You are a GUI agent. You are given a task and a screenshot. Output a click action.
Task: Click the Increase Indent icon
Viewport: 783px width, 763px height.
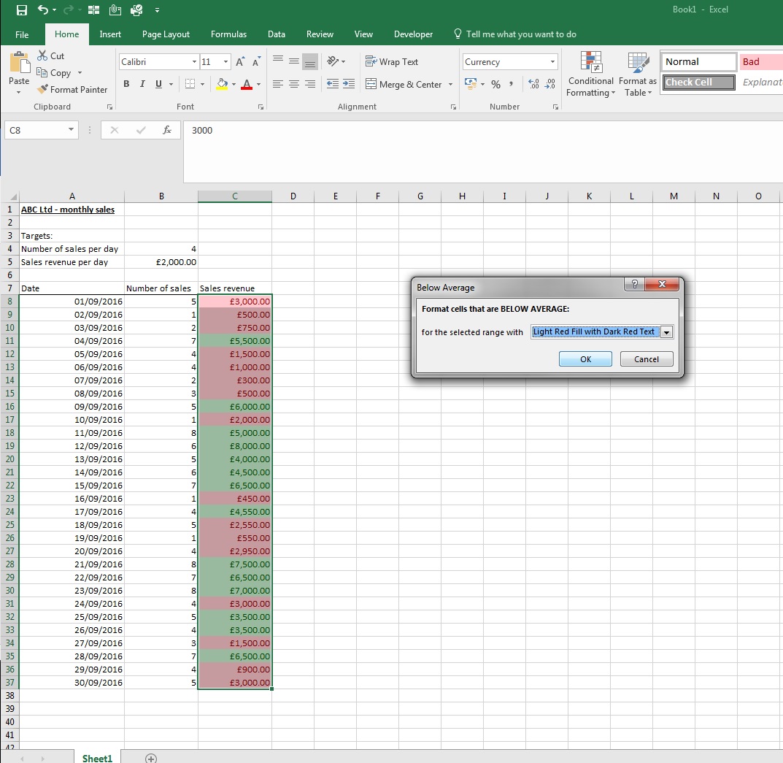tap(349, 84)
